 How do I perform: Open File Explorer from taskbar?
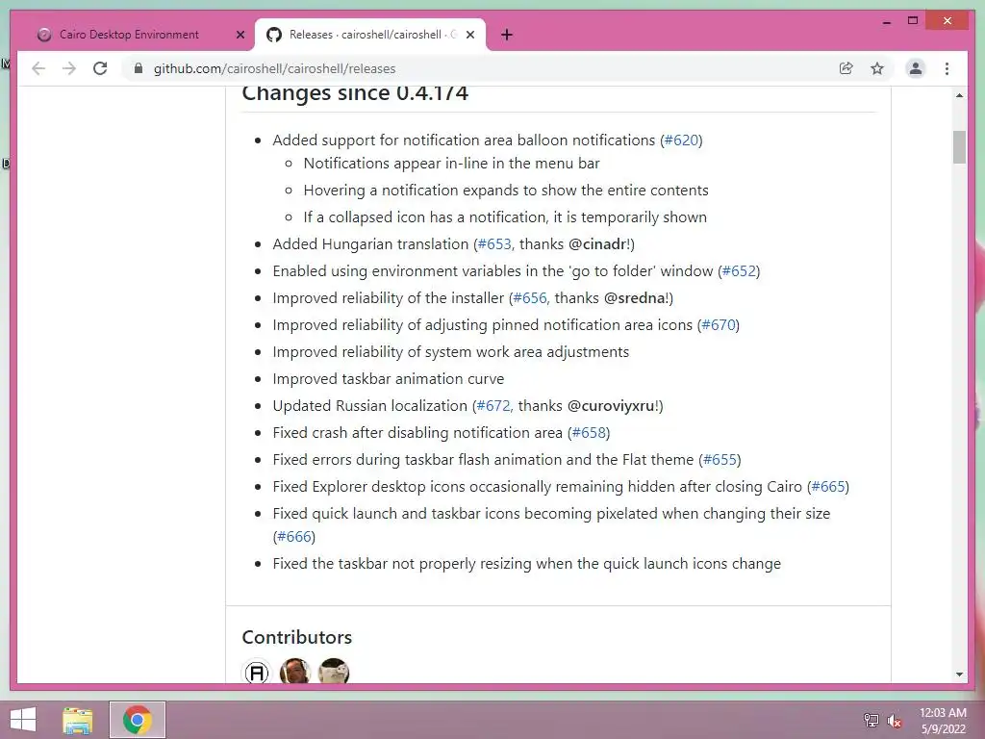point(77,720)
